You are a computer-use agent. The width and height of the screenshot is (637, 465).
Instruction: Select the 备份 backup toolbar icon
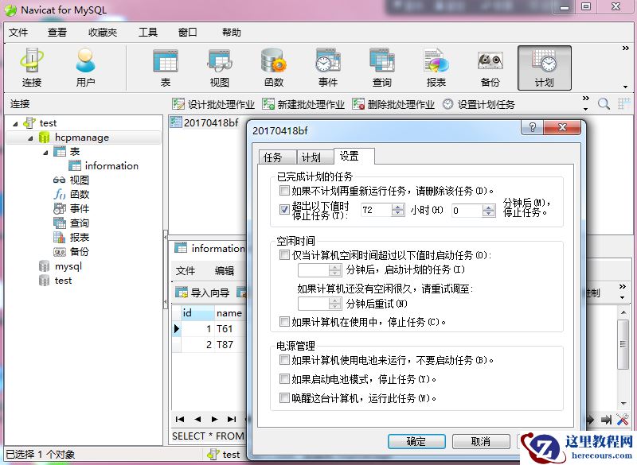[490, 68]
